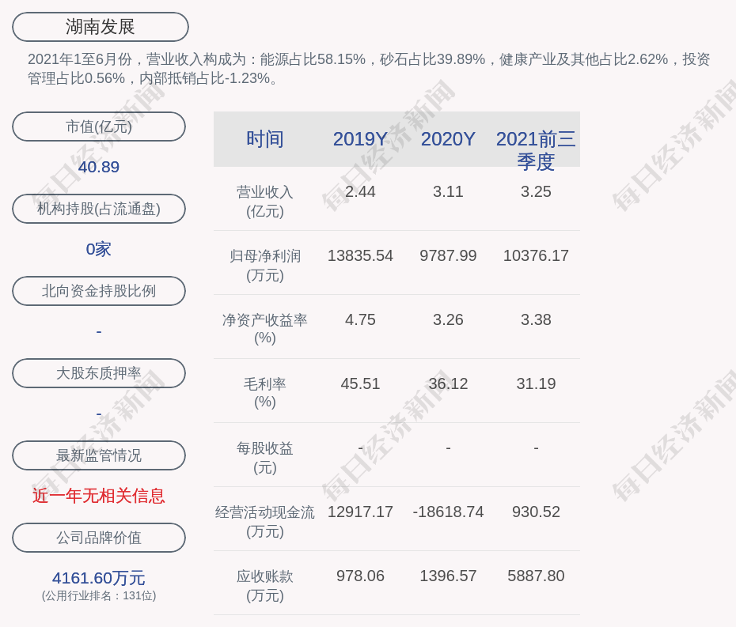
Task: Click the 应收账款(万元) row label
Action: point(265,586)
